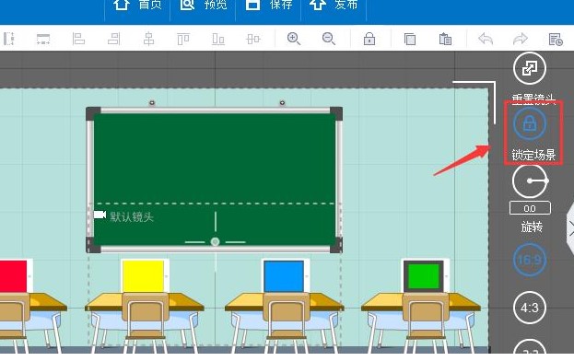Click the 首页 home button
574x361 pixels.
[137, 6]
